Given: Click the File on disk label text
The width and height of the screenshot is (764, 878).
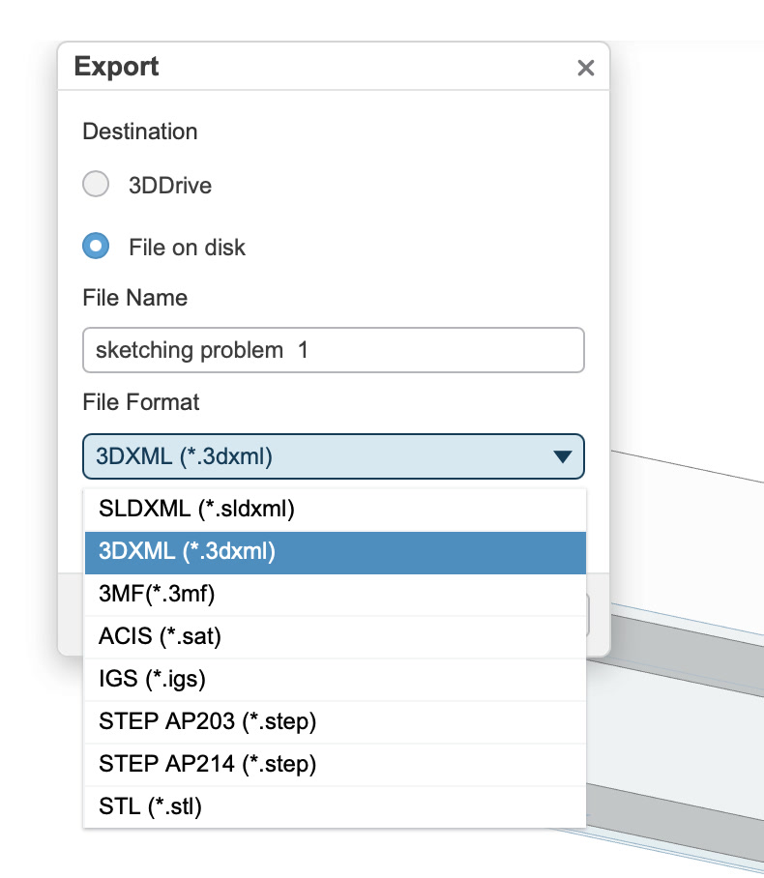Looking at the screenshot, I should pyautogui.click(x=187, y=248).
